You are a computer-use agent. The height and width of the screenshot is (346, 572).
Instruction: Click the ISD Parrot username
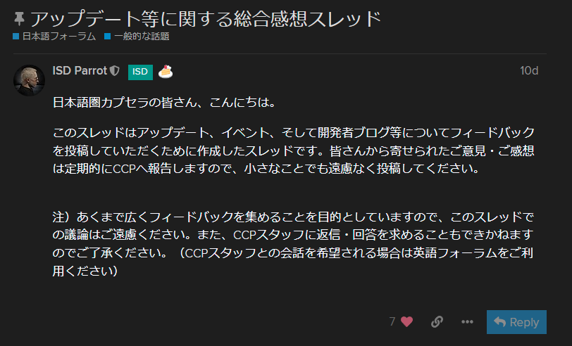click(80, 70)
